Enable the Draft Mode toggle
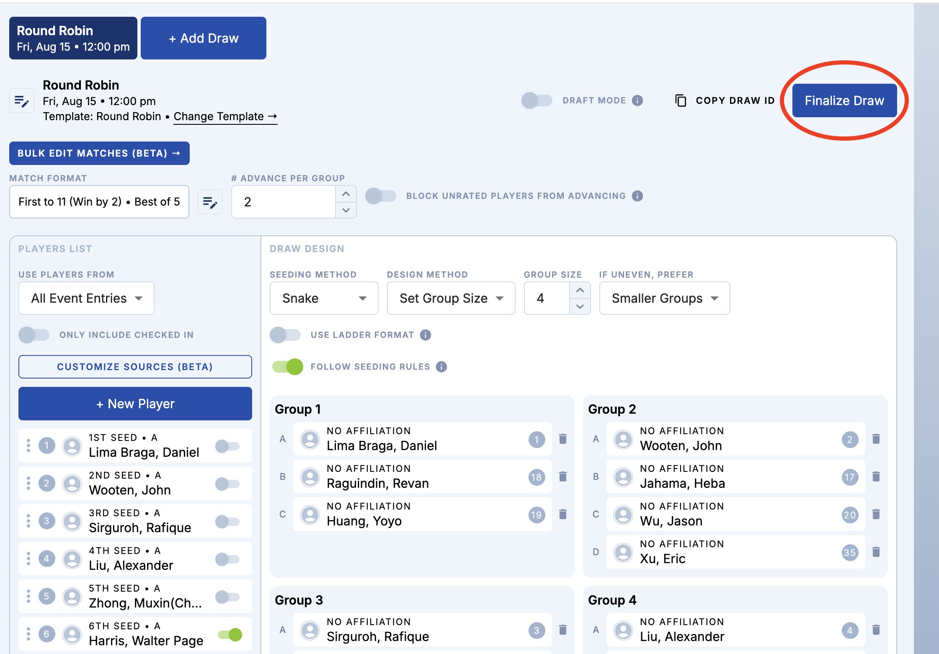Viewport: 939px width, 654px height. tap(537, 100)
